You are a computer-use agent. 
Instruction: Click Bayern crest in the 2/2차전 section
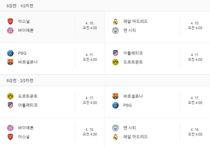(10, 128)
